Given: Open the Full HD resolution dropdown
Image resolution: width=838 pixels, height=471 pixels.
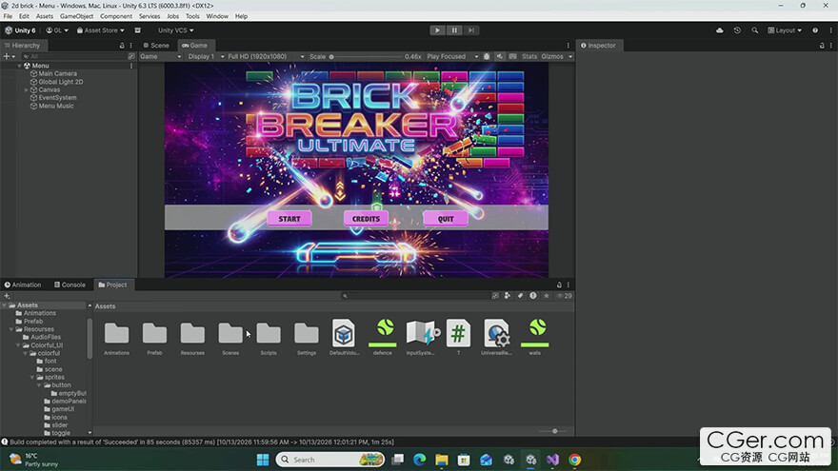Looking at the screenshot, I should coord(266,56).
